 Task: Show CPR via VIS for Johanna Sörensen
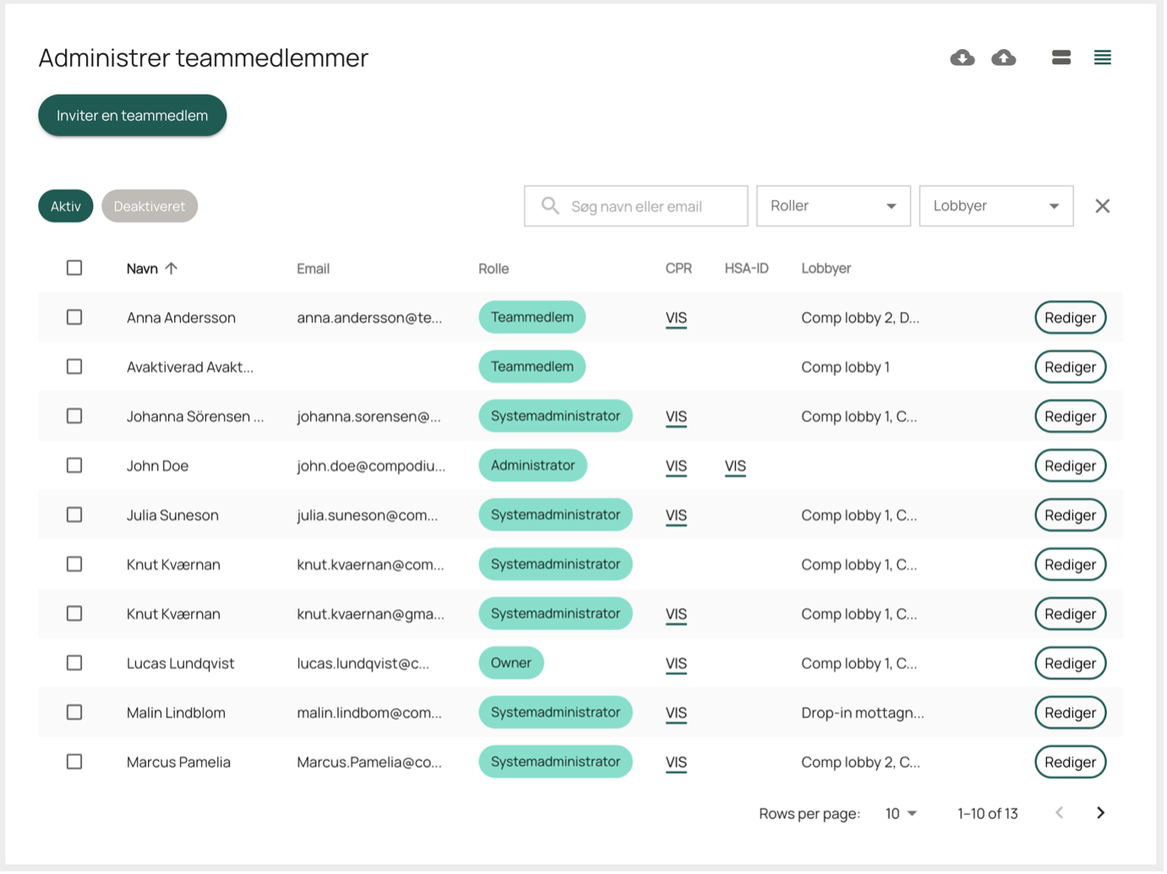coord(676,417)
